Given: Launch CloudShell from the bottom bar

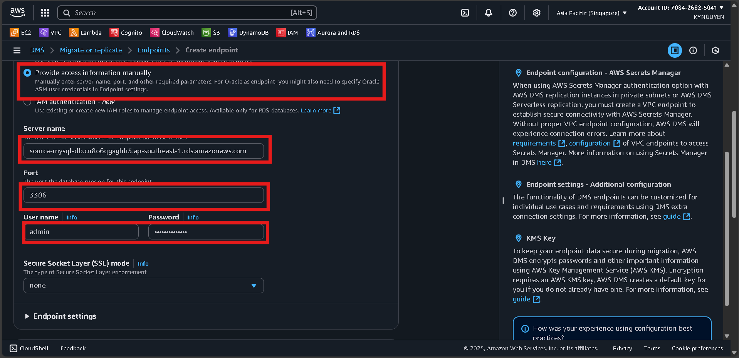Looking at the screenshot, I should tap(29, 348).
